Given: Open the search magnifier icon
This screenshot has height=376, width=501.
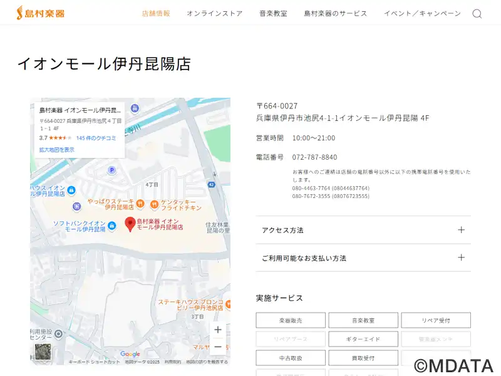Looking at the screenshot, I should pos(477,14).
